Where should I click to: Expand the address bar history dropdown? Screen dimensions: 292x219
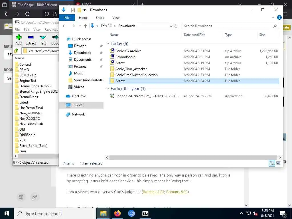click(171, 26)
